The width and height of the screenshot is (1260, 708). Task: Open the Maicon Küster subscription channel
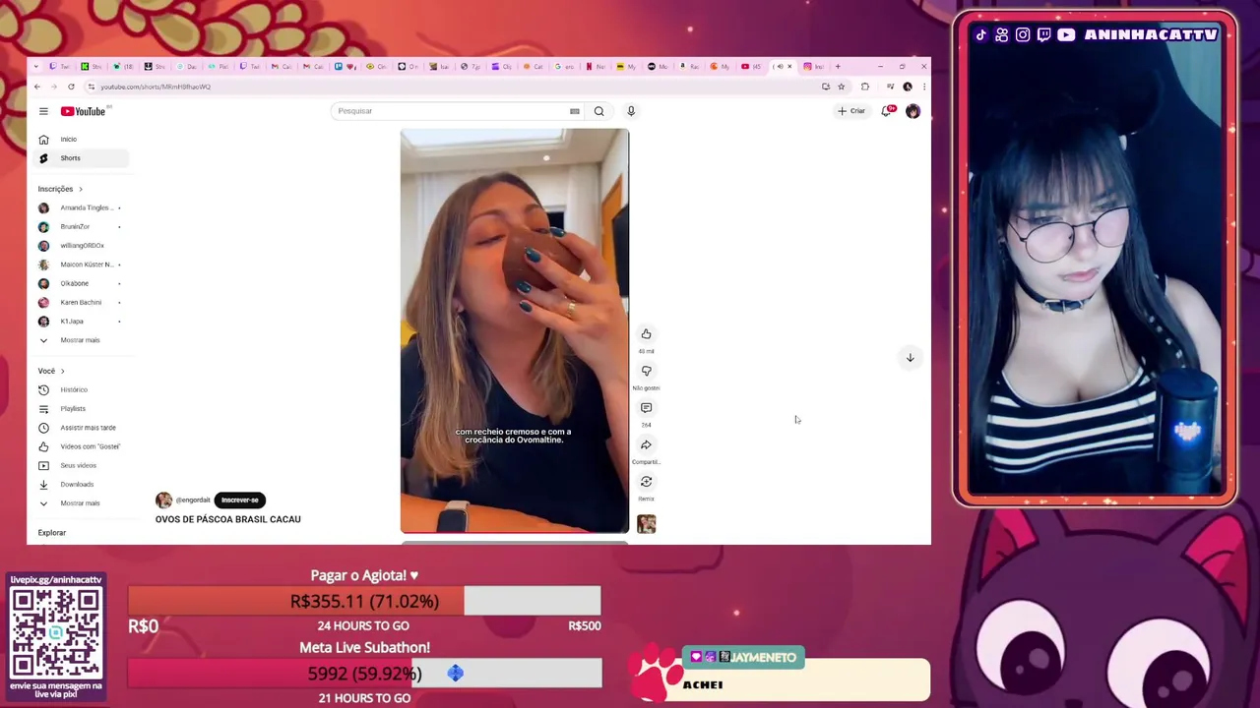click(81, 265)
